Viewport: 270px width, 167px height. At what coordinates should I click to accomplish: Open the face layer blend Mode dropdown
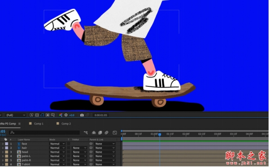click(57, 144)
